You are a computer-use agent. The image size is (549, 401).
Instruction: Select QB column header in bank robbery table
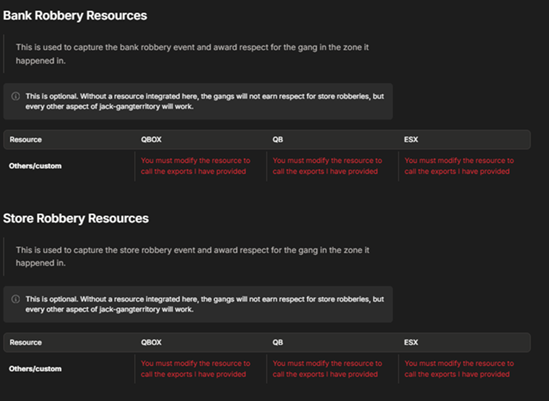pyautogui.click(x=278, y=139)
